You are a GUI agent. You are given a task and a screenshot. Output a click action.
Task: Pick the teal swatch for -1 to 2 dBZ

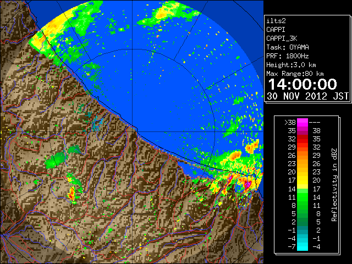pos(302,230)
